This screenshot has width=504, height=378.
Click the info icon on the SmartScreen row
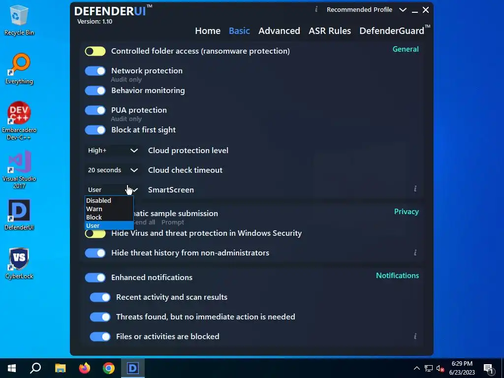[415, 189]
